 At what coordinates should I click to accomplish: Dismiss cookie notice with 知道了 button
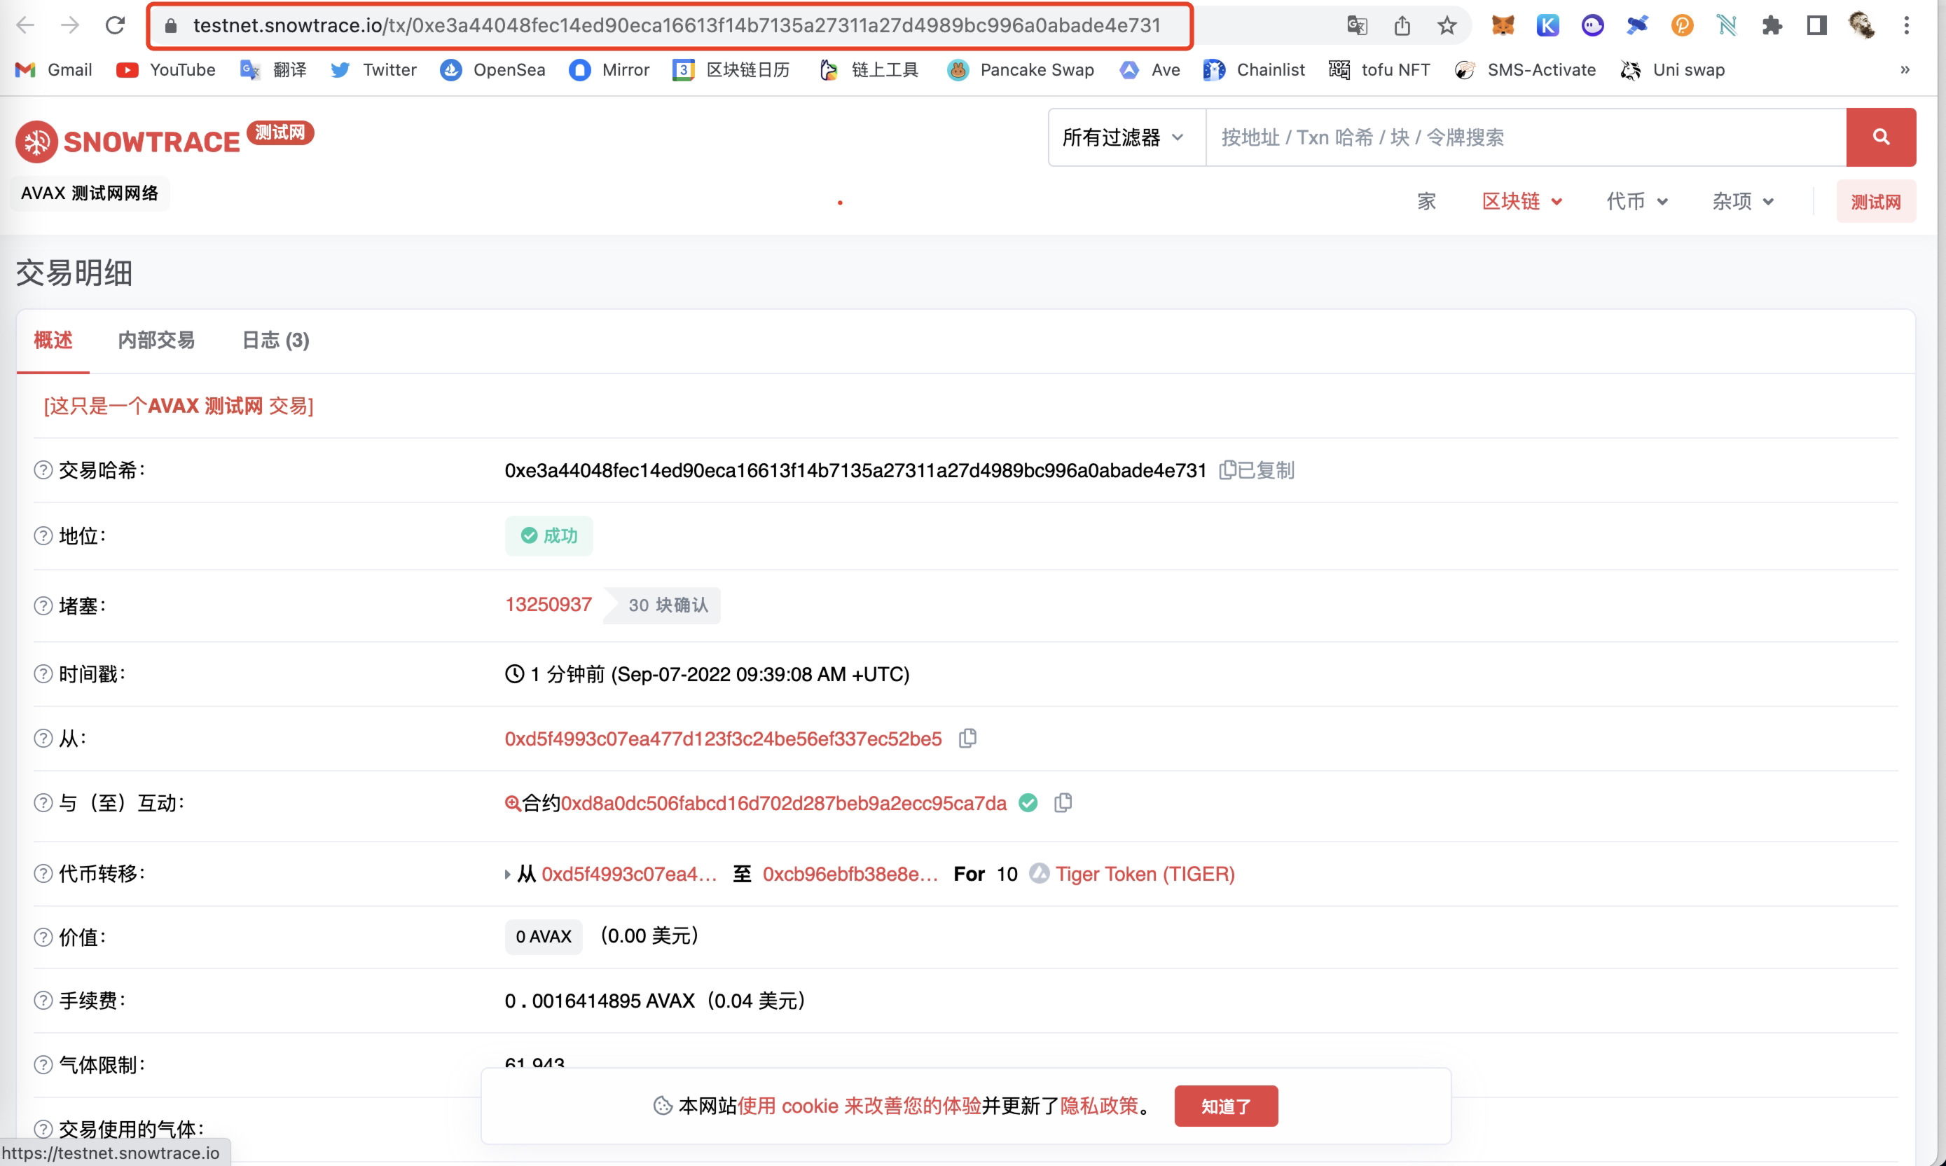(x=1225, y=1106)
